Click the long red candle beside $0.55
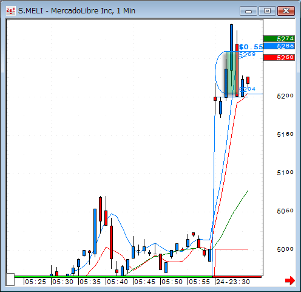The height and width of the screenshot is (292, 301). (237, 70)
